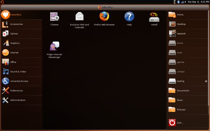Open the games drive volume
The height and width of the screenshot is (131, 210).
[188, 62]
